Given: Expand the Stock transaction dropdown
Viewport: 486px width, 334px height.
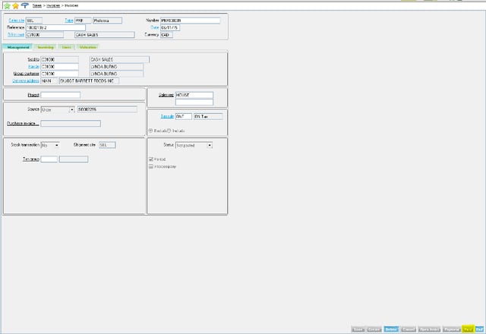Looking at the screenshot, I should [x=57, y=144].
